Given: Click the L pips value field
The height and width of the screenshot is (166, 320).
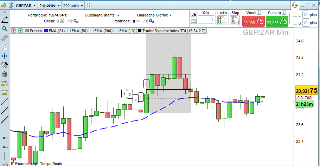Looking at the screenshot, I should tap(306, 15).
